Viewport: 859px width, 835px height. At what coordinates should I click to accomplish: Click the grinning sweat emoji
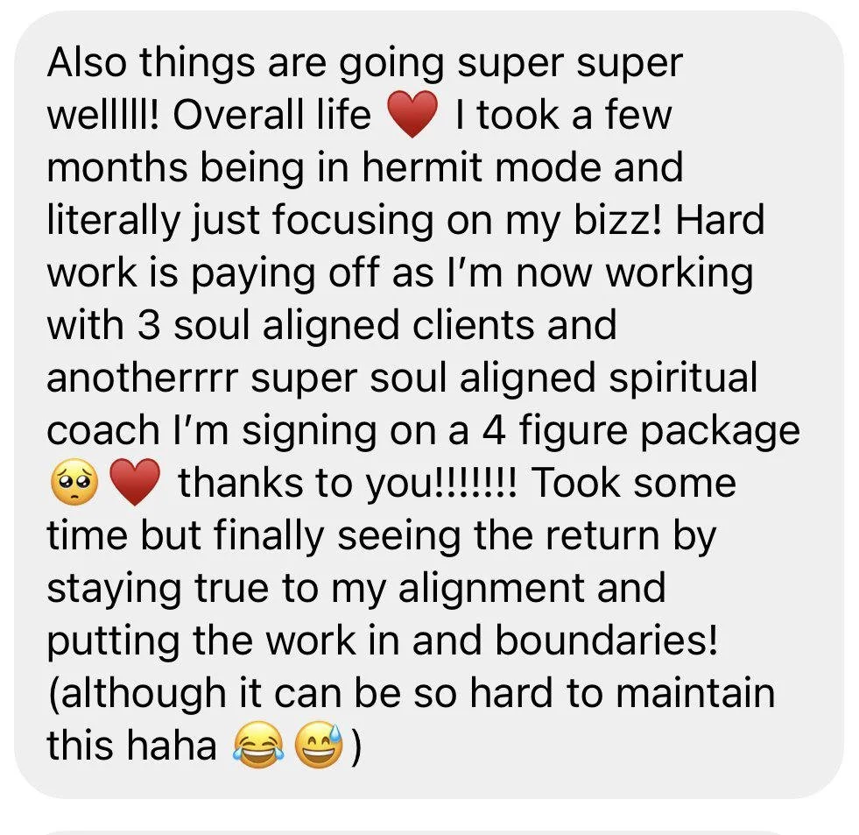point(319,745)
